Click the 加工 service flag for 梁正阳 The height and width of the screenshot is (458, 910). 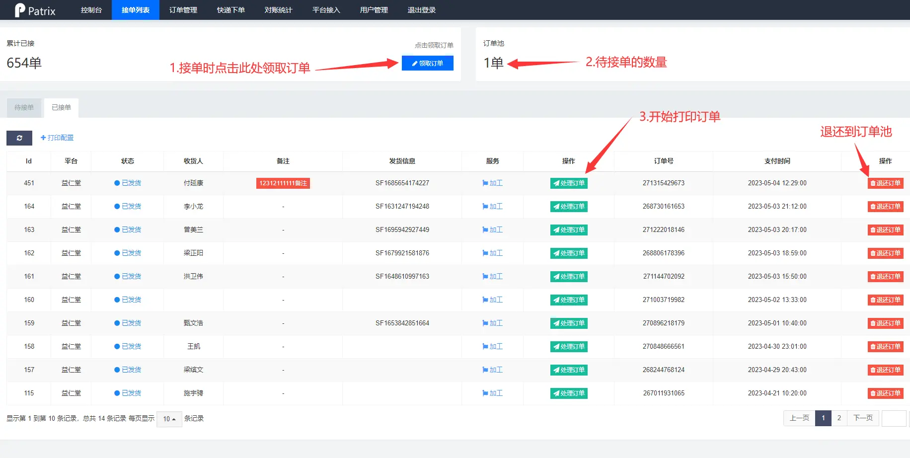point(492,253)
